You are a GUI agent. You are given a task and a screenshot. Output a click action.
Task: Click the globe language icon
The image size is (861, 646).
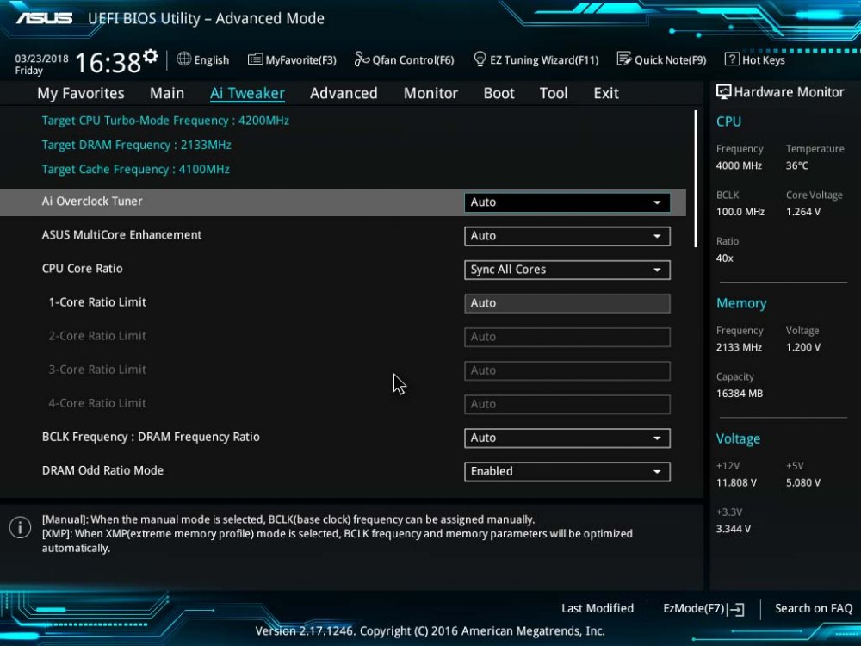[x=184, y=59]
